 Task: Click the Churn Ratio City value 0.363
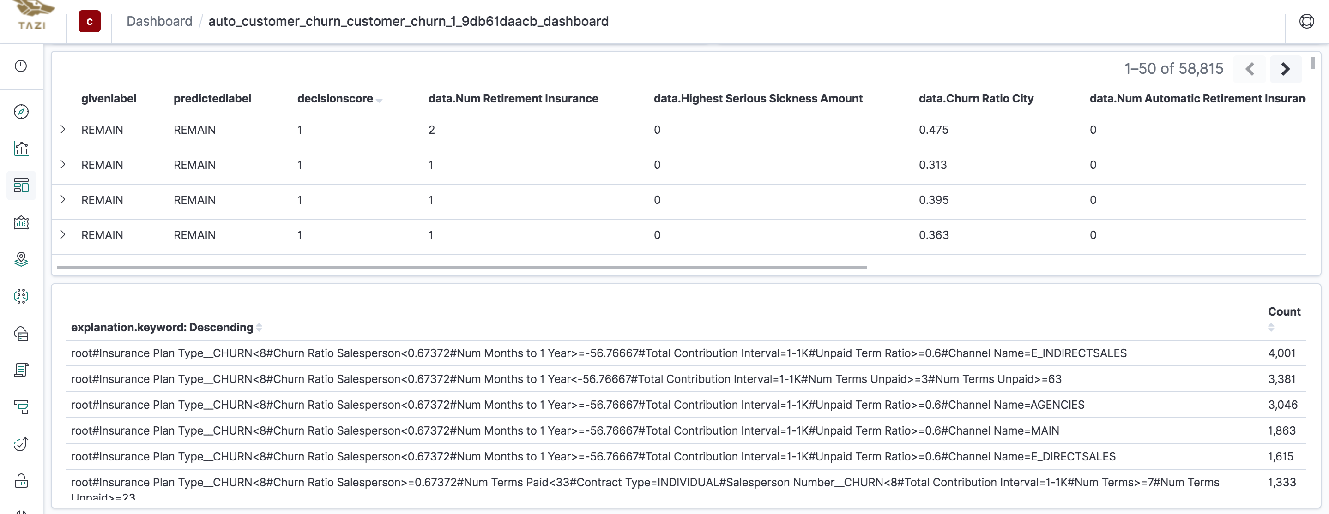[x=933, y=235]
